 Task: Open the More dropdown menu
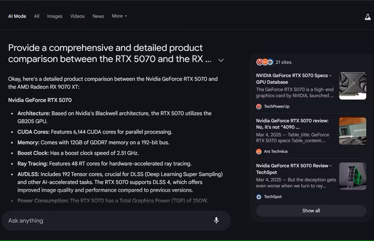(119, 16)
